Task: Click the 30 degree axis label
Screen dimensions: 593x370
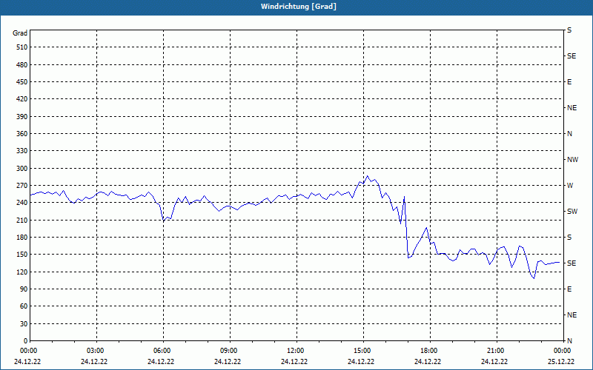Action: (x=24, y=324)
